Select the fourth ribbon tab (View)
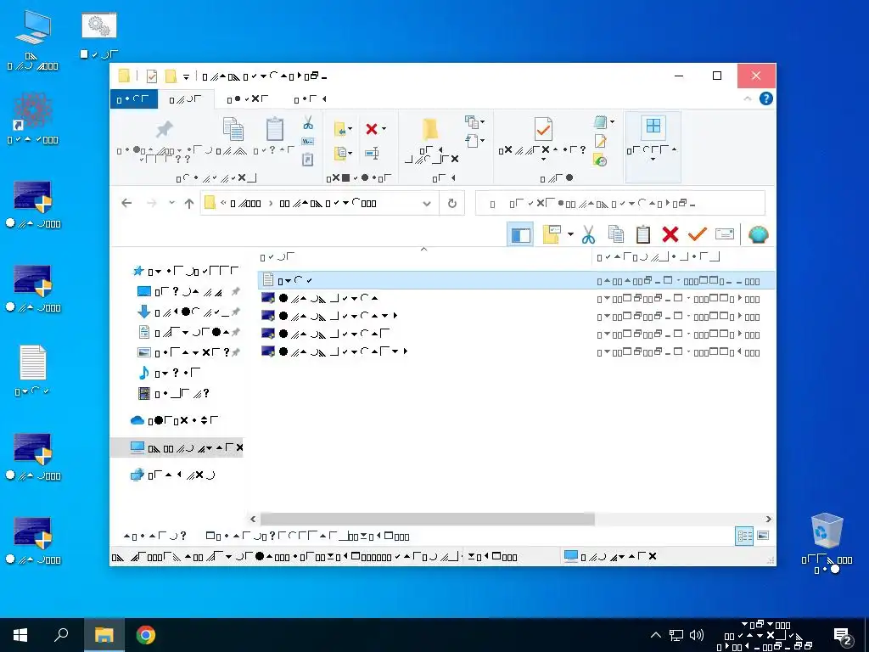 click(x=311, y=99)
